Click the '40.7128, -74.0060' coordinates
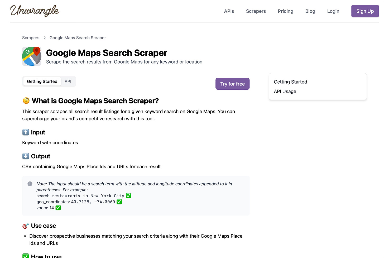The width and height of the screenshot is (384, 258). click(x=93, y=202)
